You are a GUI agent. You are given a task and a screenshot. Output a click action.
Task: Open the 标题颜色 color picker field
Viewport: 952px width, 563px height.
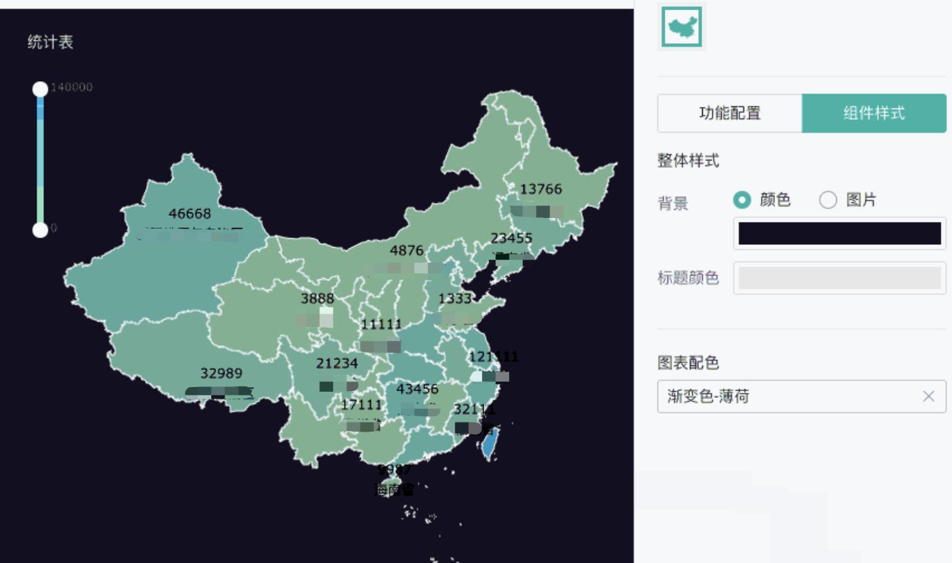pyautogui.click(x=840, y=278)
